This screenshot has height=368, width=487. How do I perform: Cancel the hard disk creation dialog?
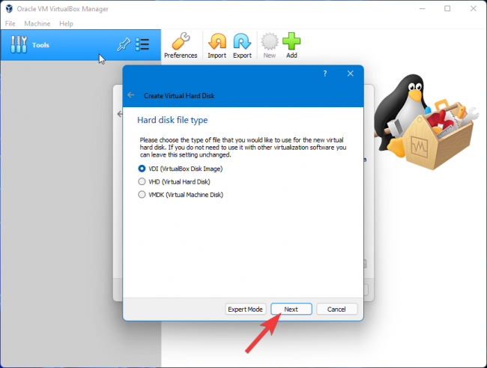(x=336, y=310)
